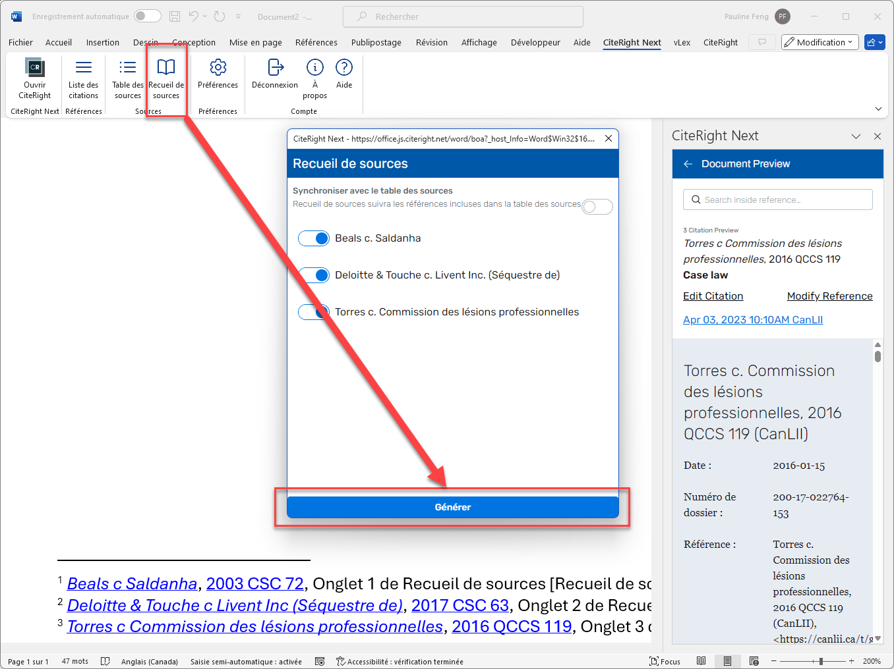Click Anglais (Canada) language indicator
This screenshot has width=894, height=669.
(x=150, y=661)
